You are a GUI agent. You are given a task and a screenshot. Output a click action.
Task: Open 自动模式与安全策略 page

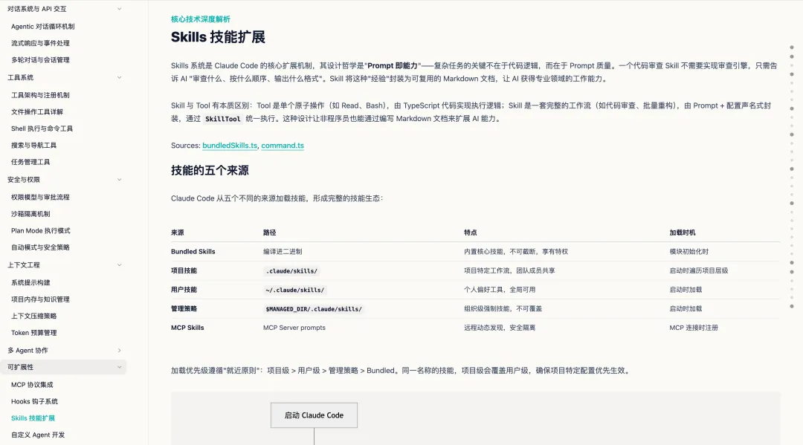tap(40, 247)
